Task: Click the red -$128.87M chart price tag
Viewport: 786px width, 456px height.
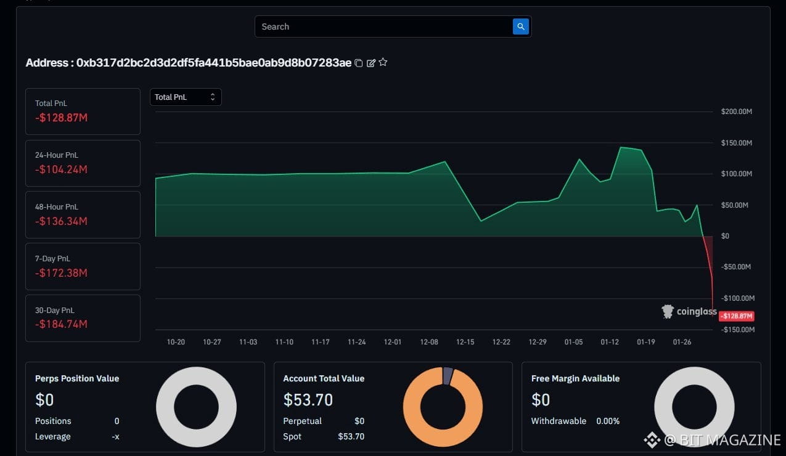Action: point(736,316)
